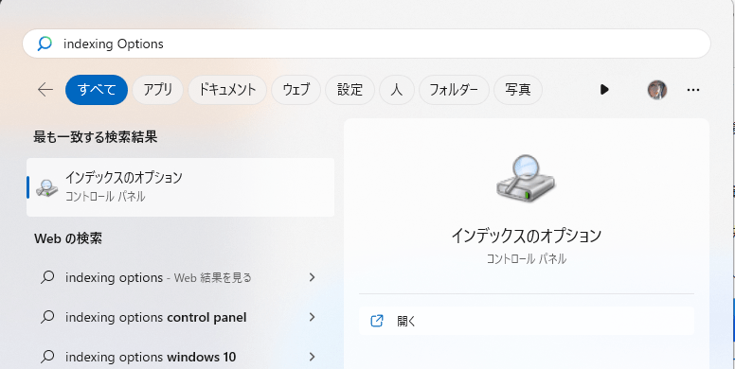Click the drive icon of the best match result
This screenshot has height=369, width=735.
pos(46,187)
